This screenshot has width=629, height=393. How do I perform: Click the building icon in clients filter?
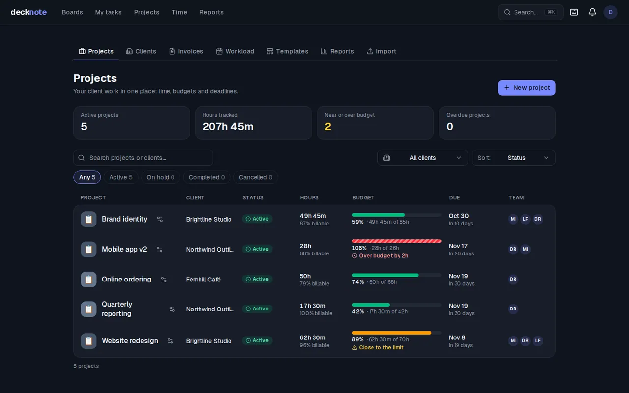pyautogui.click(x=387, y=158)
